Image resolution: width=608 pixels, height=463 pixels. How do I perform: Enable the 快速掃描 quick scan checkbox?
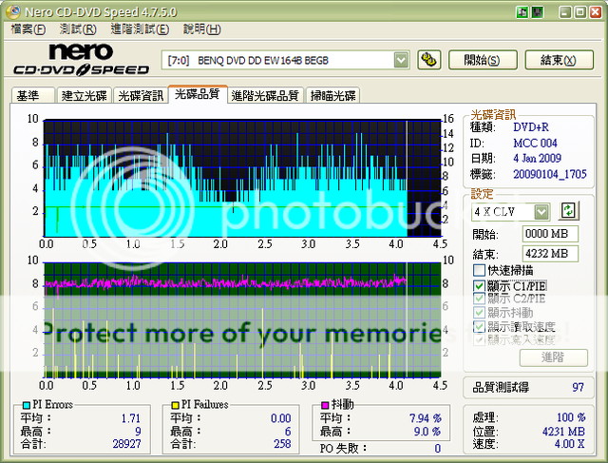coord(479,271)
